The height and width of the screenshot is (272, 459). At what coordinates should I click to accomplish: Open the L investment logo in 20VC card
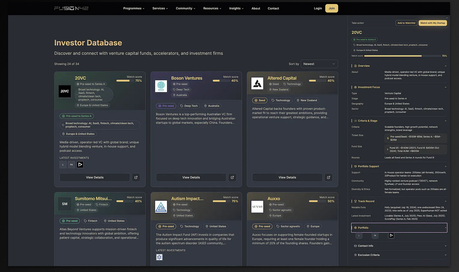tap(63, 164)
